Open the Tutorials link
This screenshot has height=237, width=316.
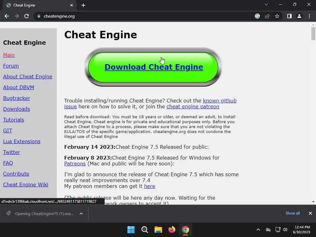click(x=14, y=120)
